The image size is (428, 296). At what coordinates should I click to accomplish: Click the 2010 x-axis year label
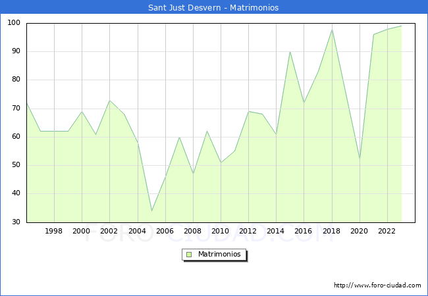[x=220, y=231]
